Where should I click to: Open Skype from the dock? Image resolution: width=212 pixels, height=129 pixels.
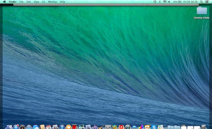point(154,127)
